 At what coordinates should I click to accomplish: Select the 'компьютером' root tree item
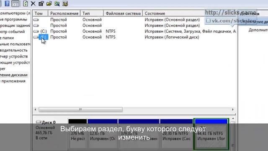click(15, 13)
